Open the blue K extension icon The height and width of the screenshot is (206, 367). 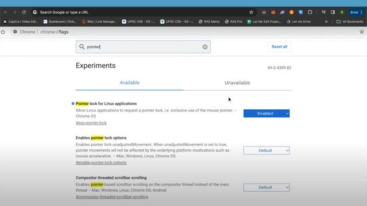(x=300, y=12)
